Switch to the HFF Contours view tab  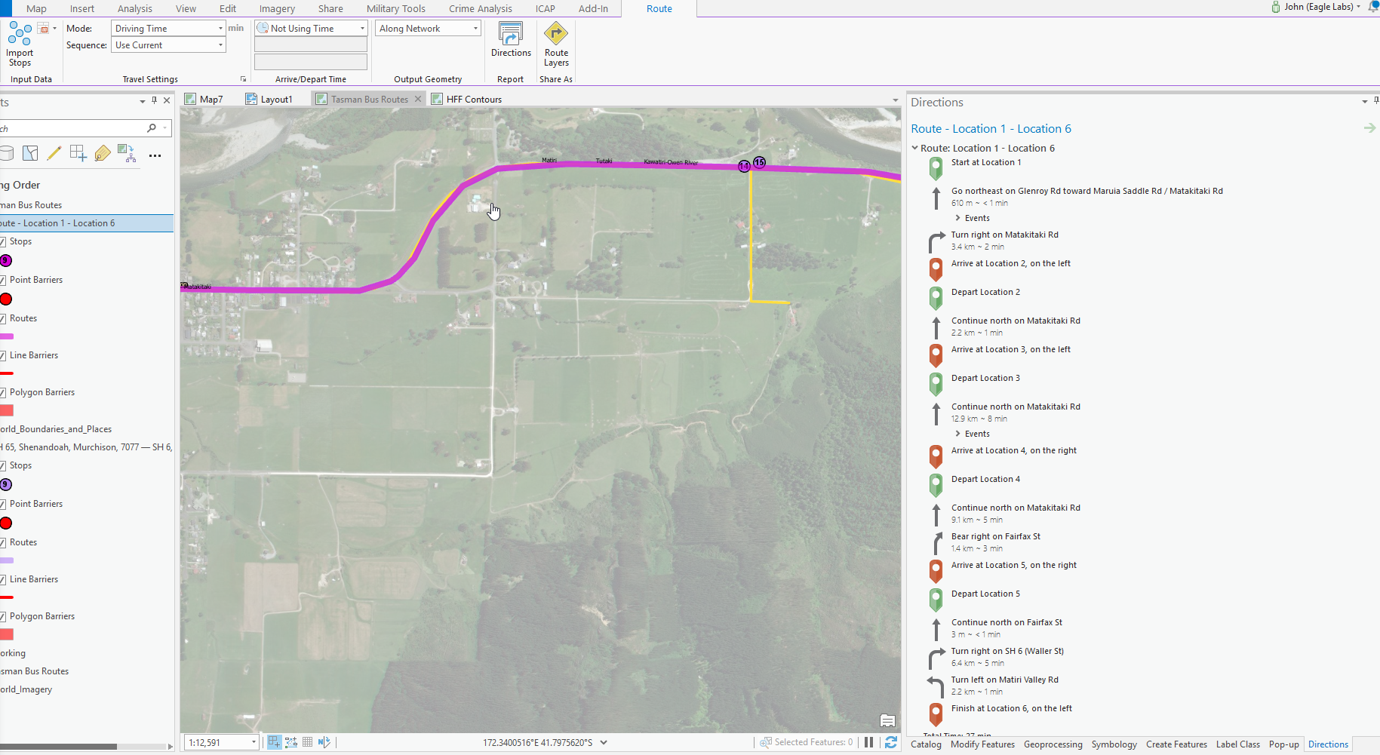pyautogui.click(x=466, y=99)
